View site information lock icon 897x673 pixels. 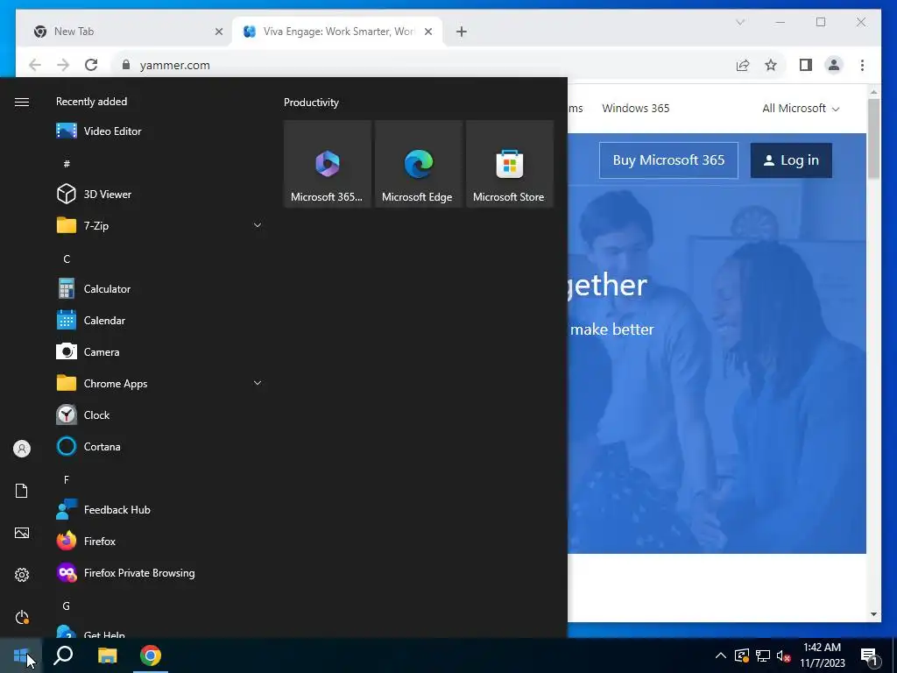(126, 65)
